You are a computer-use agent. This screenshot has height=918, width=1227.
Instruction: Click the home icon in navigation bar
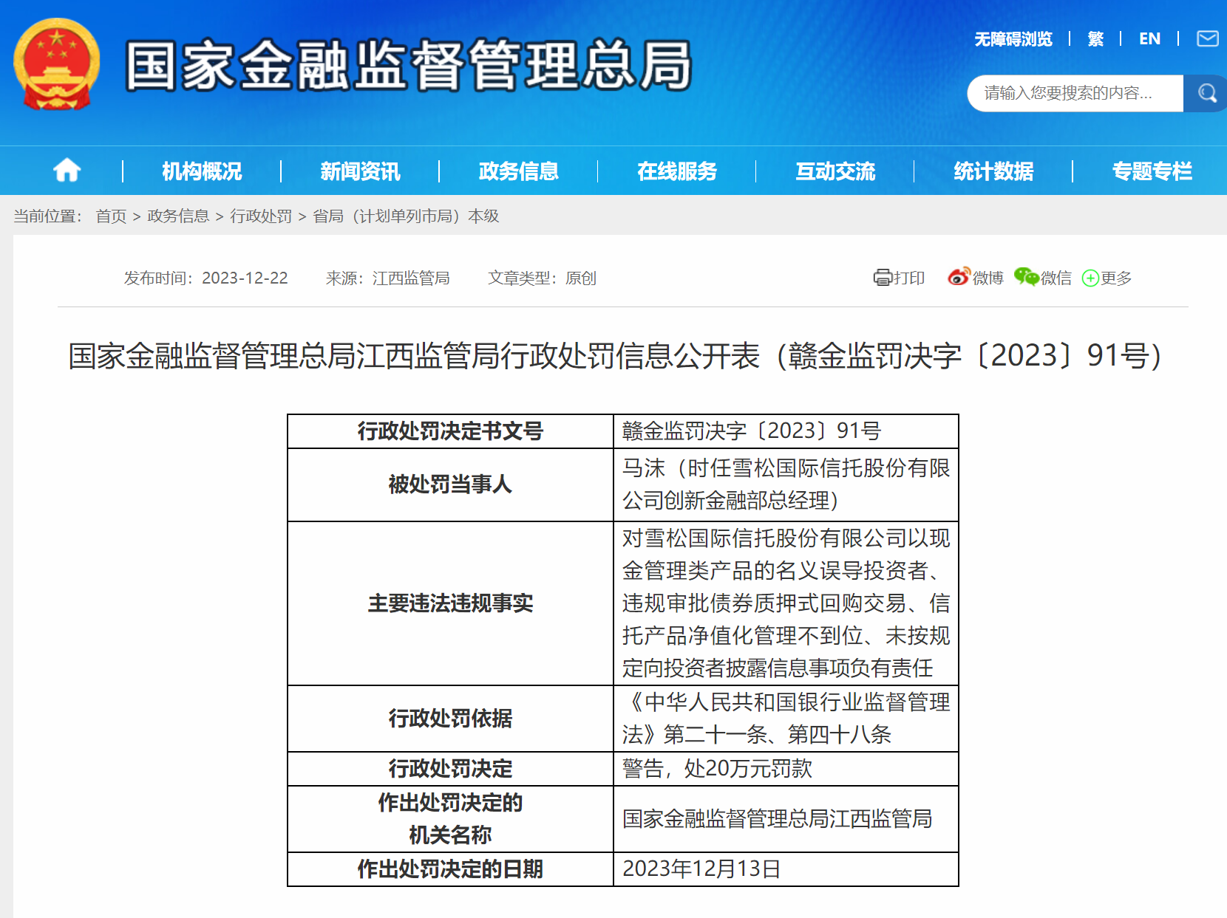(67, 171)
